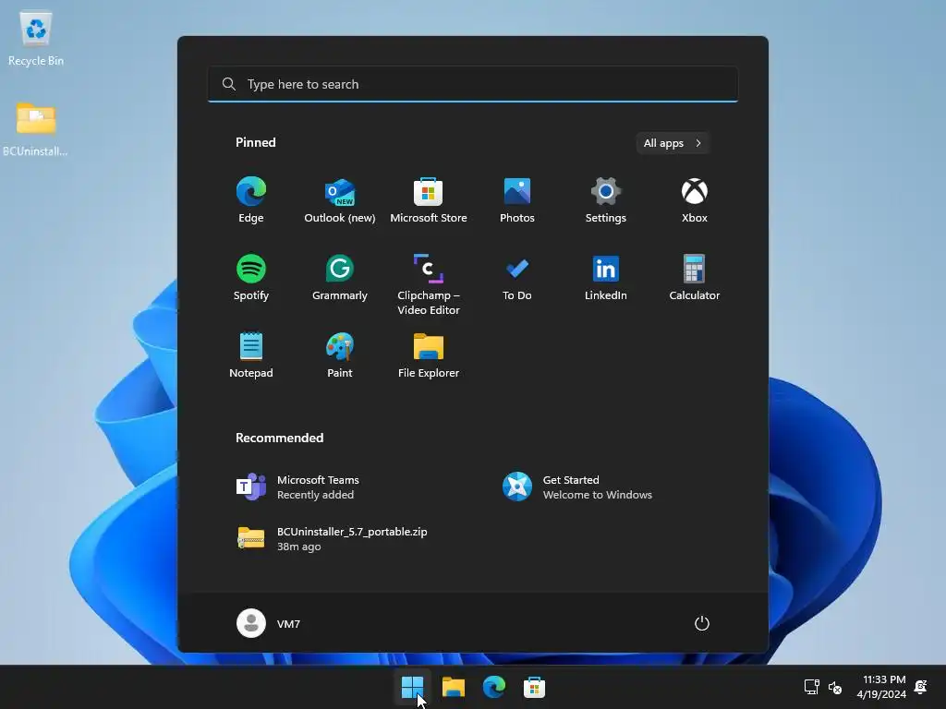This screenshot has width=946, height=709.
Task: Click the Start button on taskbar
Action: [x=413, y=687]
